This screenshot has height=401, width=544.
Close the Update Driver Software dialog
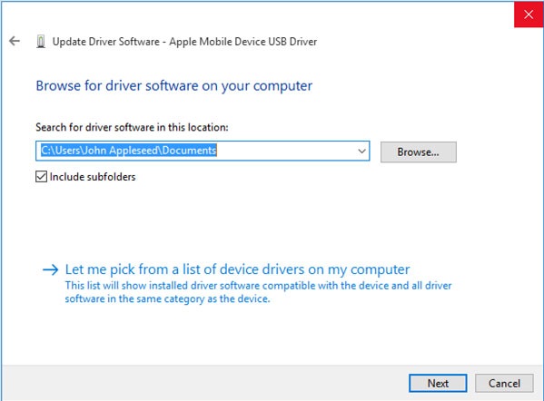tap(529, 15)
